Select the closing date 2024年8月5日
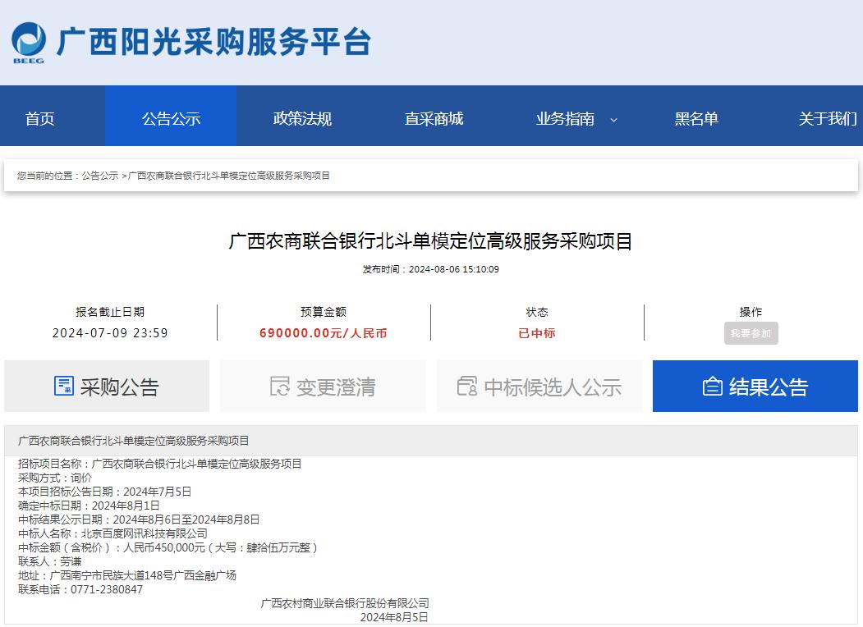The image size is (863, 627). pyautogui.click(x=394, y=617)
